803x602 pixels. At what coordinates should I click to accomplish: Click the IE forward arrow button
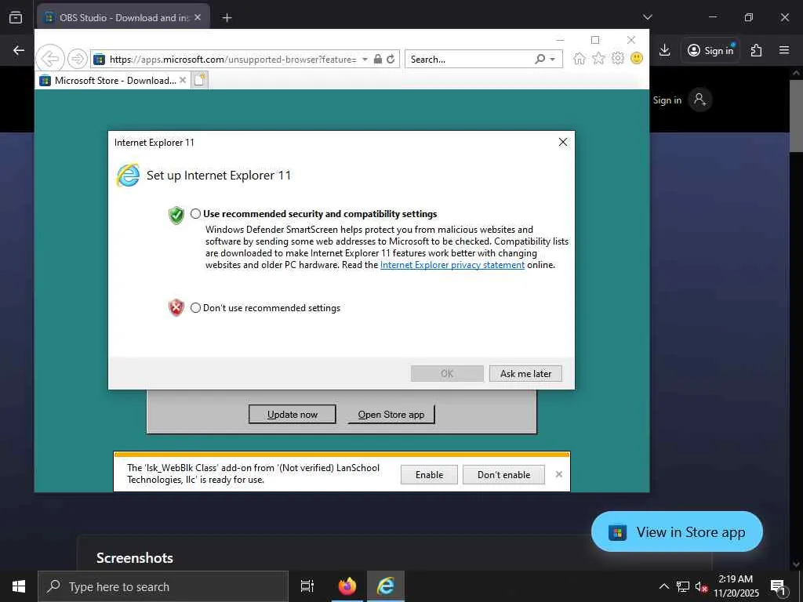point(78,59)
